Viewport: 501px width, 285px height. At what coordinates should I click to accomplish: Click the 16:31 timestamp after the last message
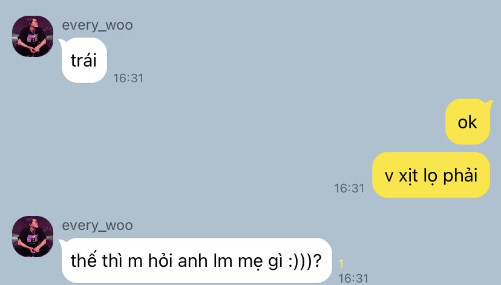click(353, 278)
